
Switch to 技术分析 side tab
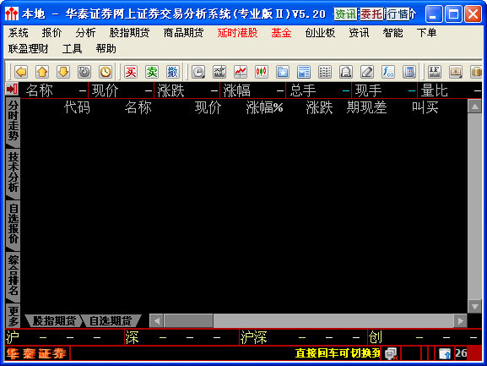[13, 173]
